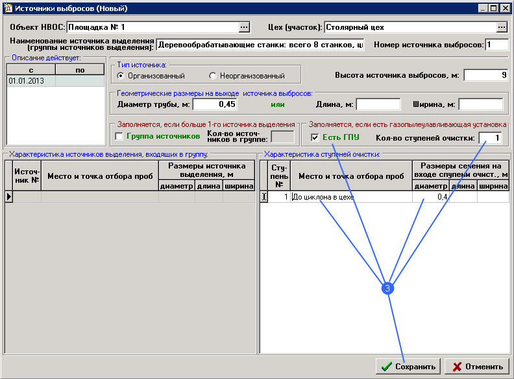Click the diameter cell showing 0,4
The width and height of the screenshot is (514, 379).
point(431,197)
